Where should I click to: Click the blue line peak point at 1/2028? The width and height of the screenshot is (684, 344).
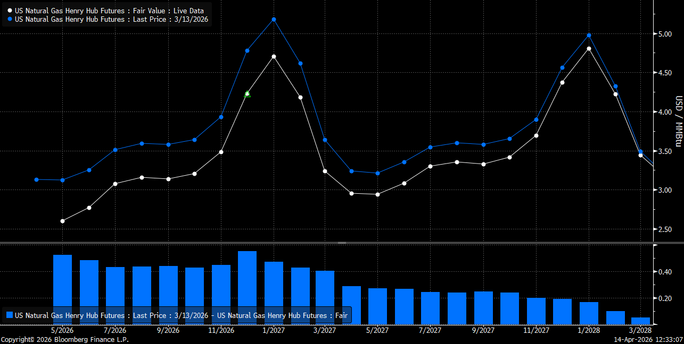pos(589,36)
